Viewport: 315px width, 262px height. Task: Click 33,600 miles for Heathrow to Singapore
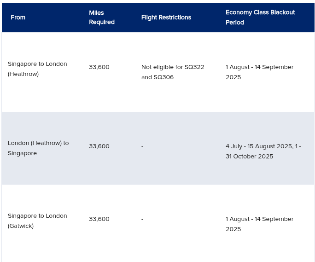click(99, 146)
